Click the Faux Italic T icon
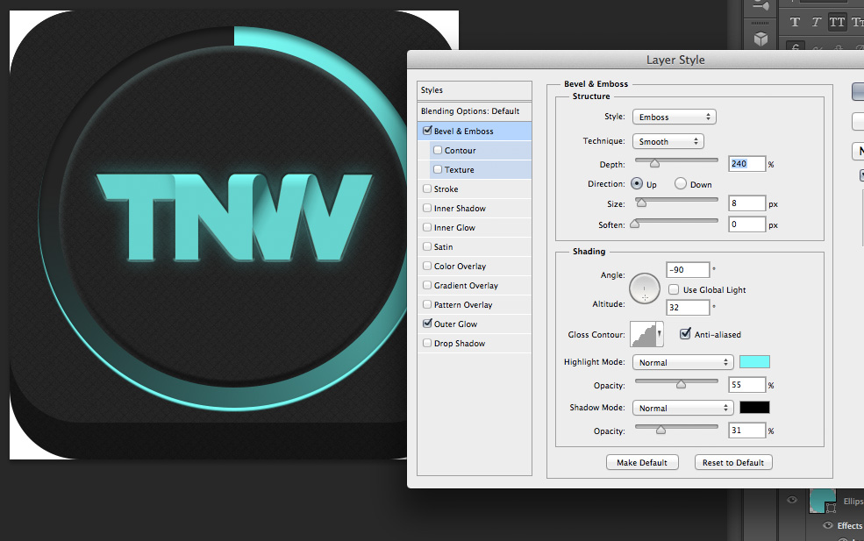864x541 pixels. pyautogui.click(x=816, y=22)
